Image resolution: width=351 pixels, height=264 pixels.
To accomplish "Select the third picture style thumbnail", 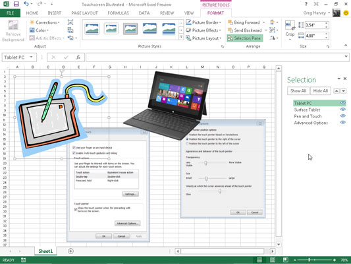I will coord(130,29).
